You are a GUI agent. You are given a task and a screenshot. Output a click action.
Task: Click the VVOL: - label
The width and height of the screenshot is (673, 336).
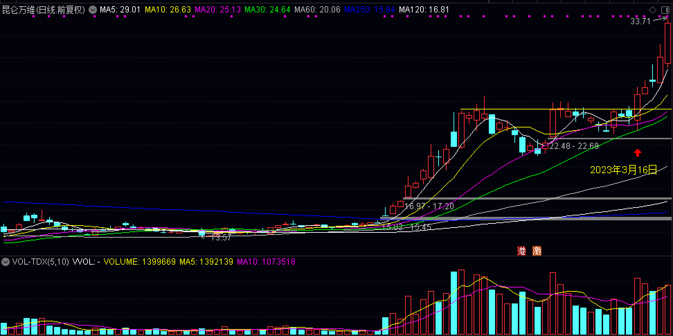(86, 262)
